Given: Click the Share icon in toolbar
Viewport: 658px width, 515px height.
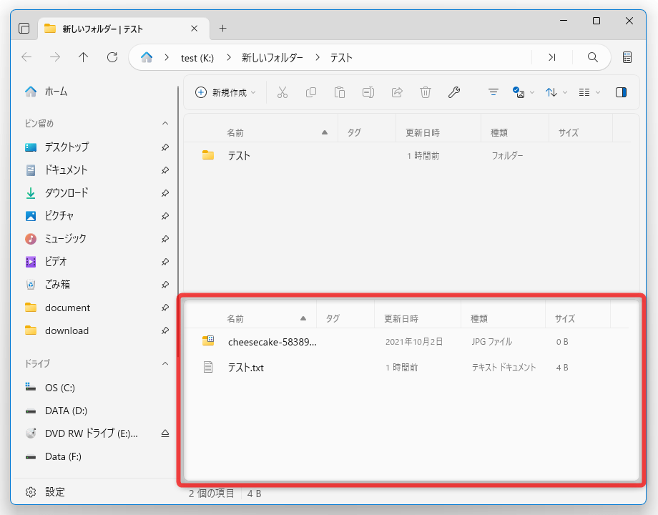Looking at the screenshot, I should [397, 92].
